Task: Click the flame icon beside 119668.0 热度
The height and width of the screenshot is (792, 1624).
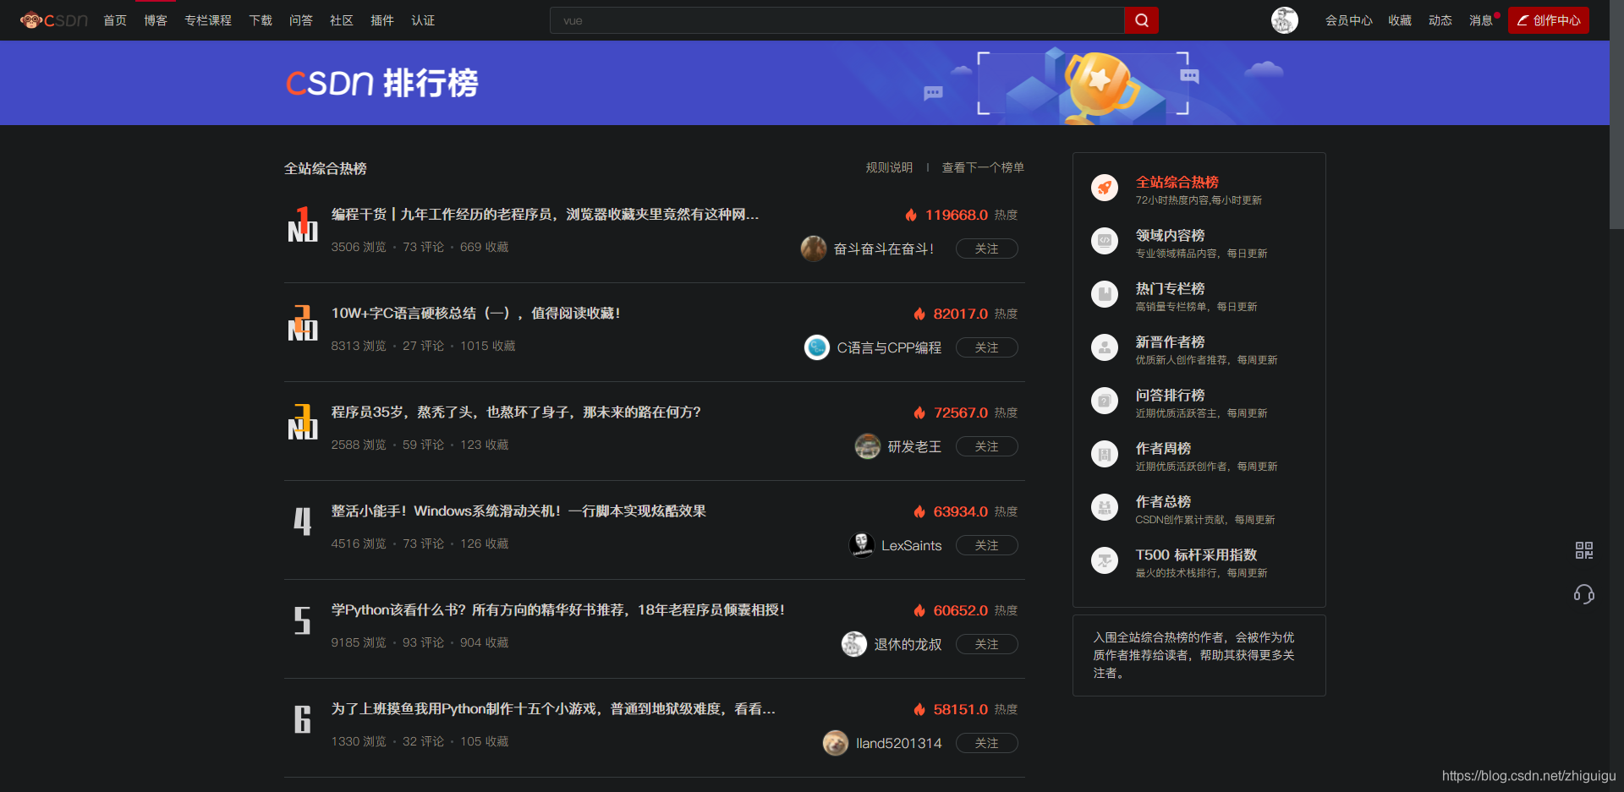Action: click(911, 215)
